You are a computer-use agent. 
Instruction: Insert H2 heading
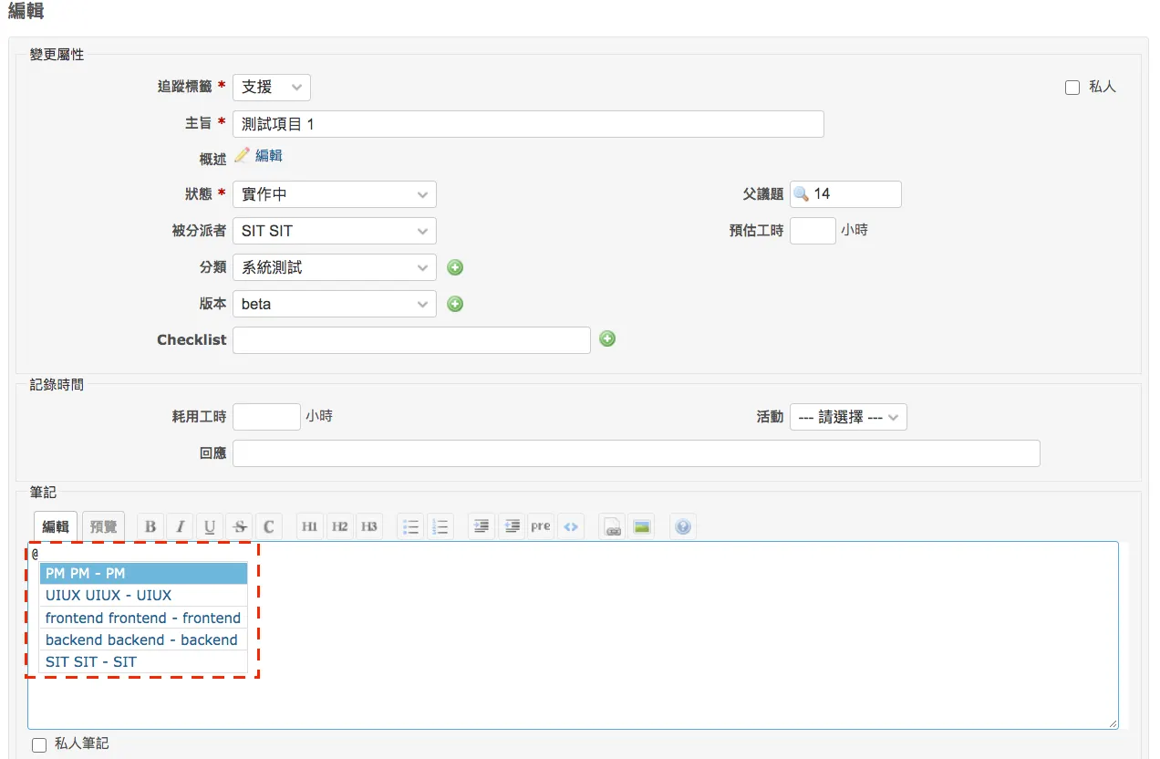(x=339, y=526)
